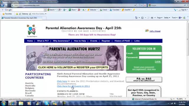
Task: Click the volume speaker tray icon
Action: [x=175, y=103]
